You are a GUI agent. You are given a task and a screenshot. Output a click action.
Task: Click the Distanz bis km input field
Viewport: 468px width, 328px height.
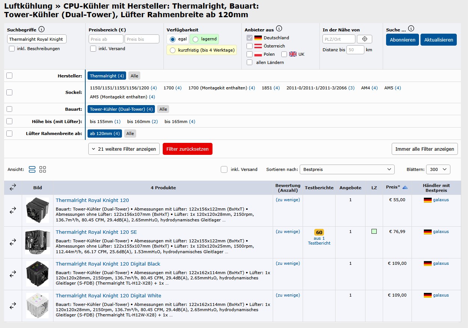[x=355, y=50]
